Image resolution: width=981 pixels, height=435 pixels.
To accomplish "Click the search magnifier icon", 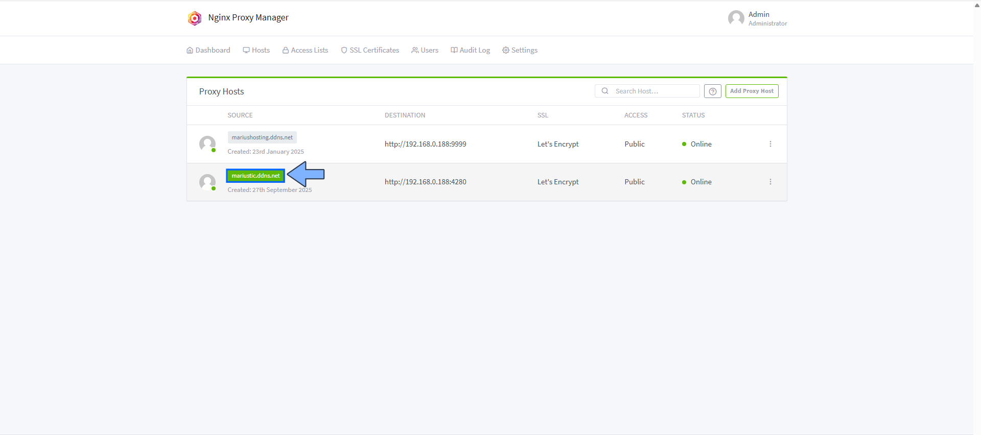I will 605,91.
